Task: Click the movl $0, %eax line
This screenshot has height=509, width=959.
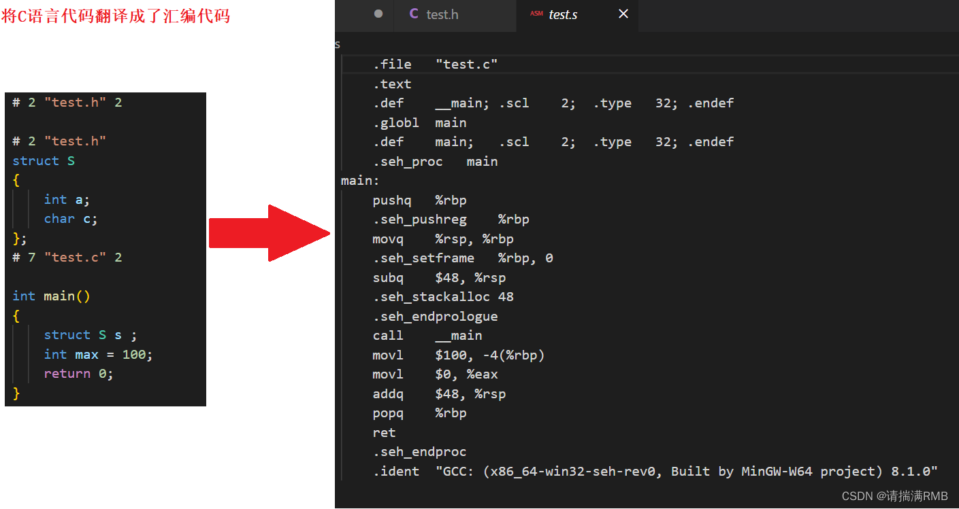Action: pyautogui.click(x=435, y=374)
